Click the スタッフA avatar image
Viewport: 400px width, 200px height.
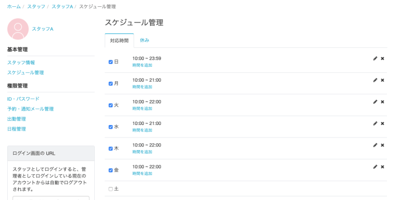(18, 29)
